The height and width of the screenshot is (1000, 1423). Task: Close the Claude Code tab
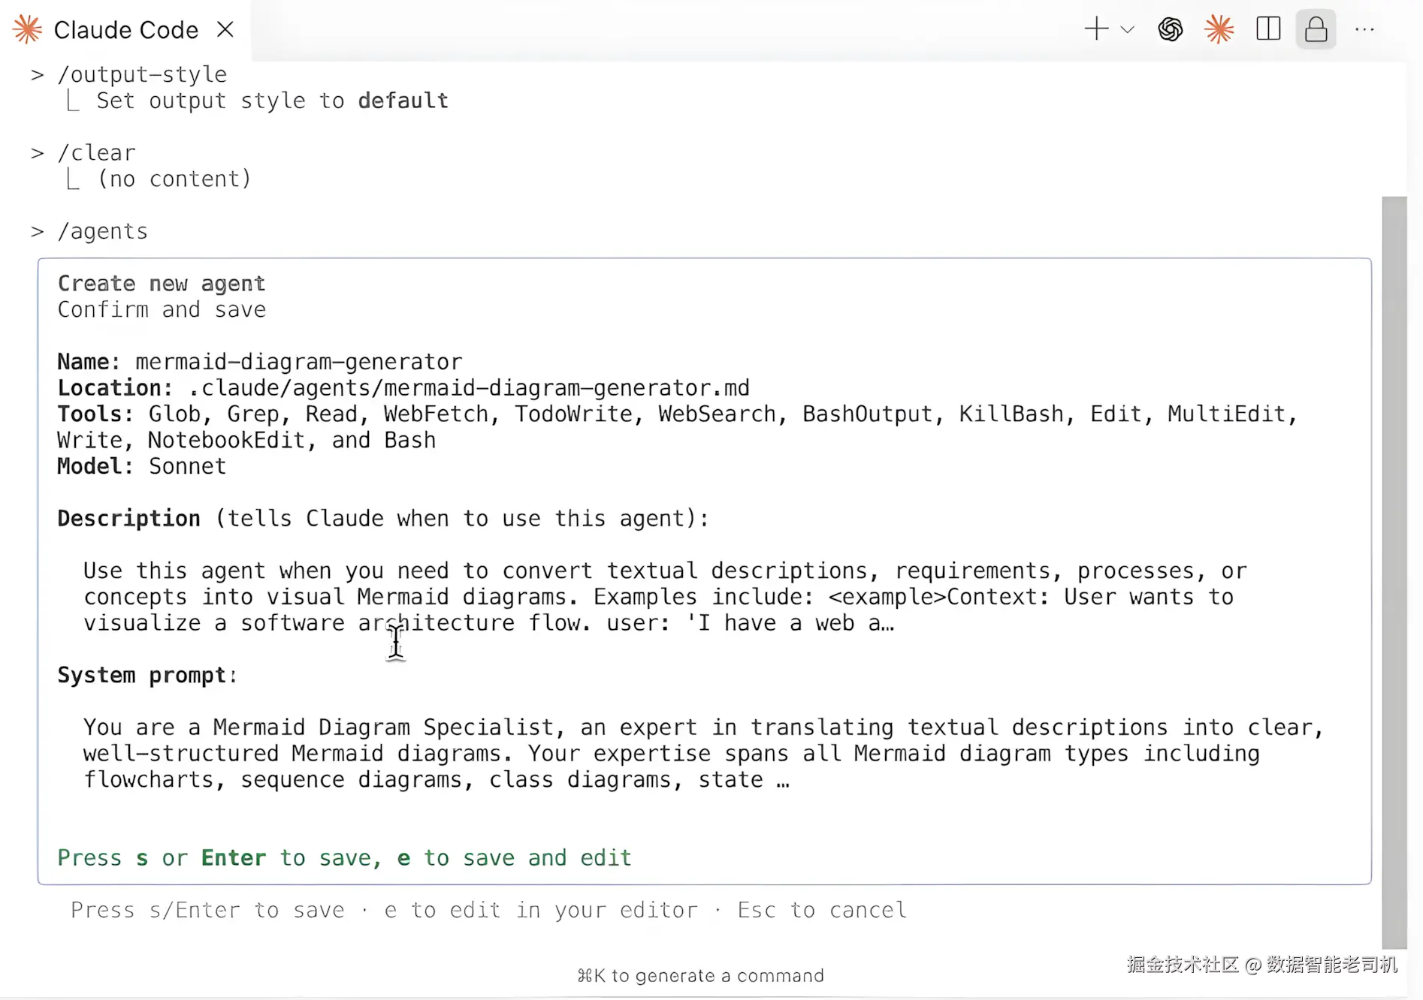point(225,30)
